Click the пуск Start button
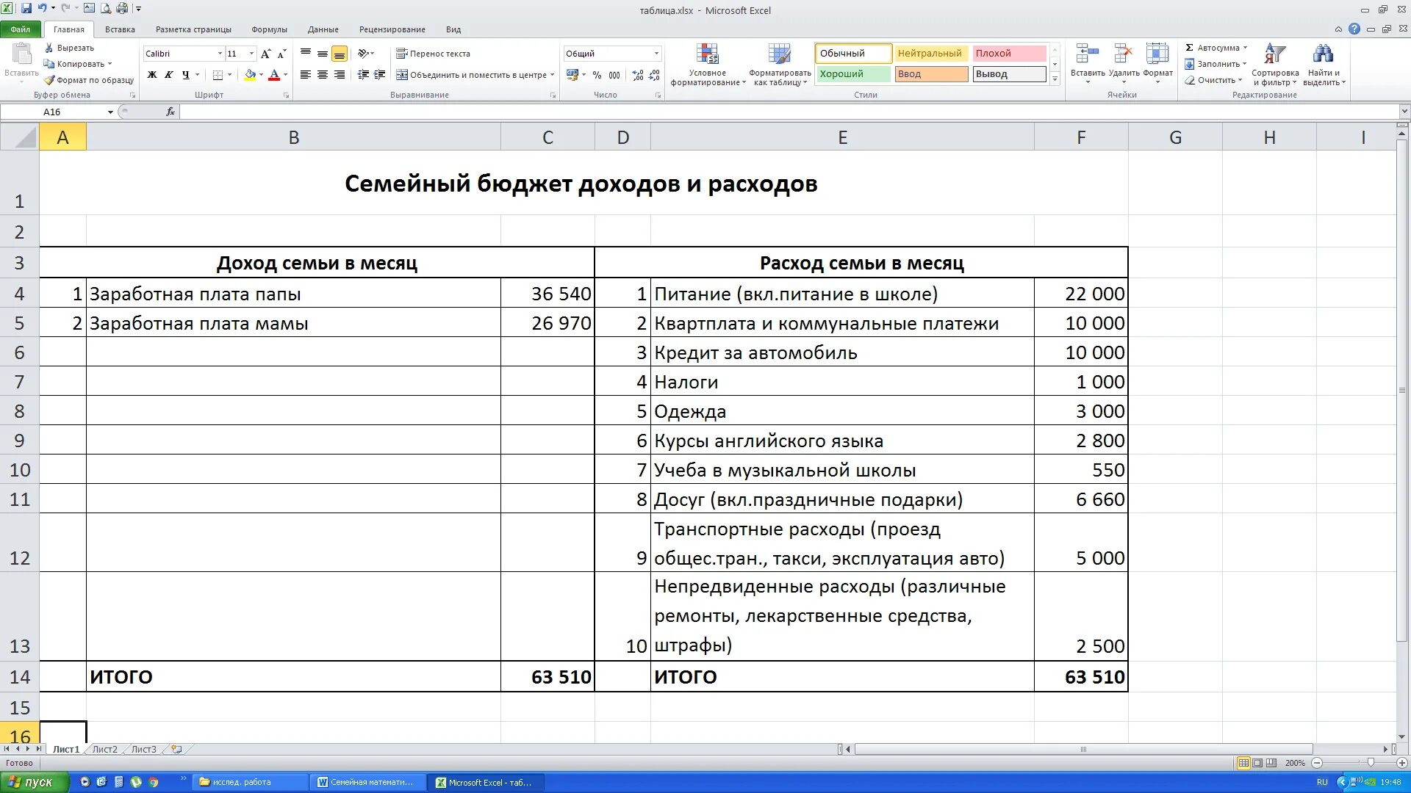 (35, 782)
